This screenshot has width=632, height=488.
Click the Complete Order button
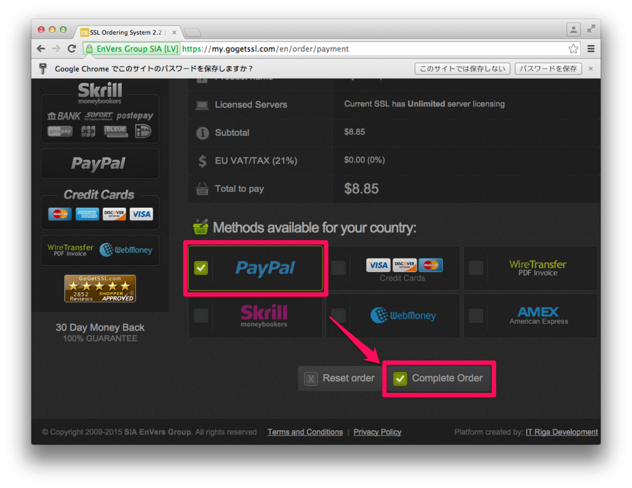click(x=439, y=378)
